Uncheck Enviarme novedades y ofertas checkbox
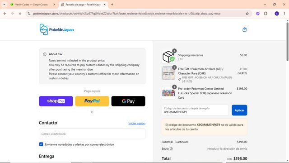The width and height of the screenshot is (289, 163). click(x=41, y=144)
